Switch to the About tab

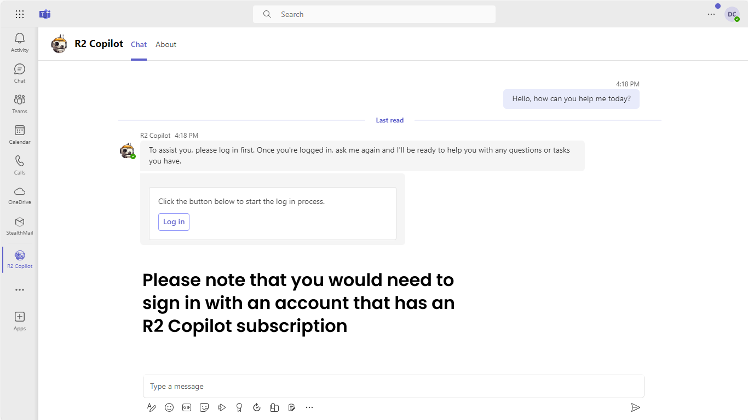[166, 45]
